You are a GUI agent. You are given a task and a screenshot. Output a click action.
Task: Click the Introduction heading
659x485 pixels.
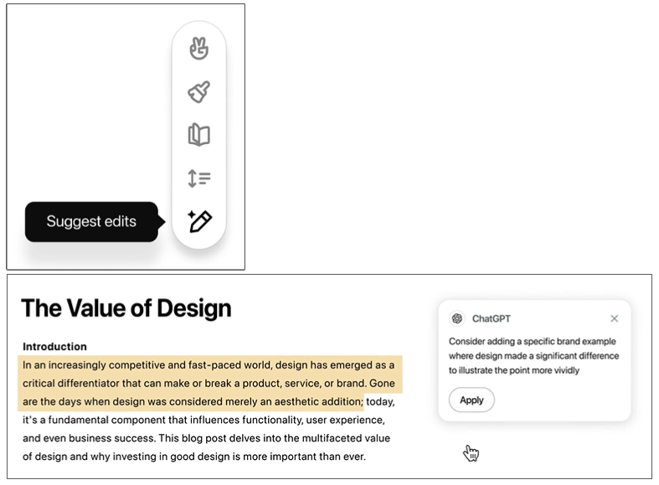click(x=54, y=346)
